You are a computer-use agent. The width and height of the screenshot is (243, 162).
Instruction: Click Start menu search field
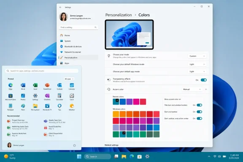click(42, 71)
